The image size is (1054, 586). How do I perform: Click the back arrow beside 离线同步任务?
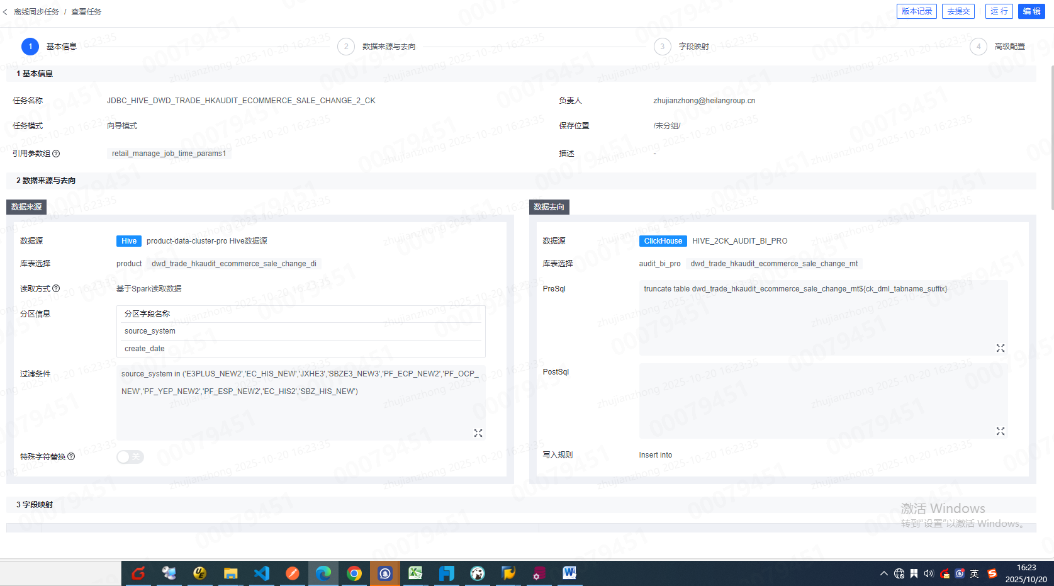(6, 12)
